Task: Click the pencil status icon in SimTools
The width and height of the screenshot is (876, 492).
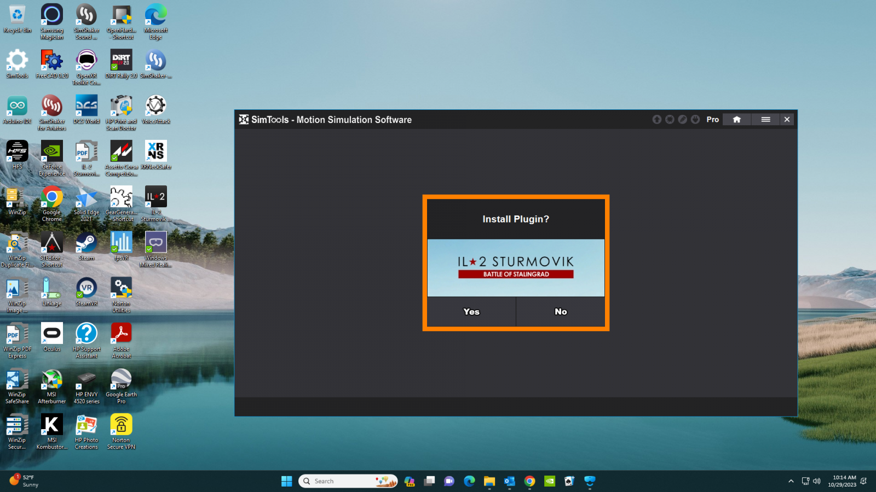Action: tap(682, 119)
